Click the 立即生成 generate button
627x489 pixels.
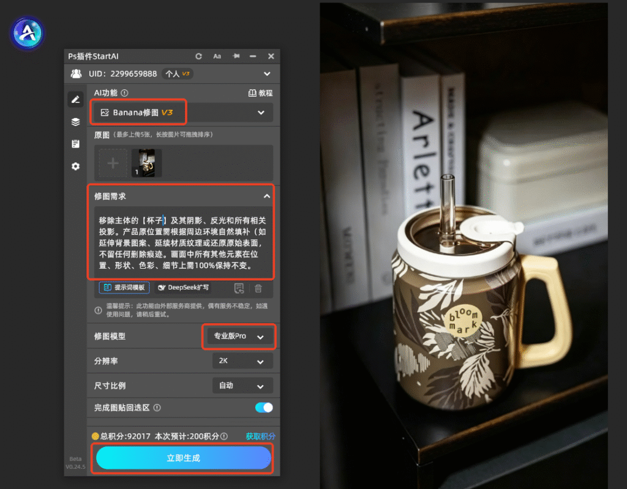click(184, 458)
